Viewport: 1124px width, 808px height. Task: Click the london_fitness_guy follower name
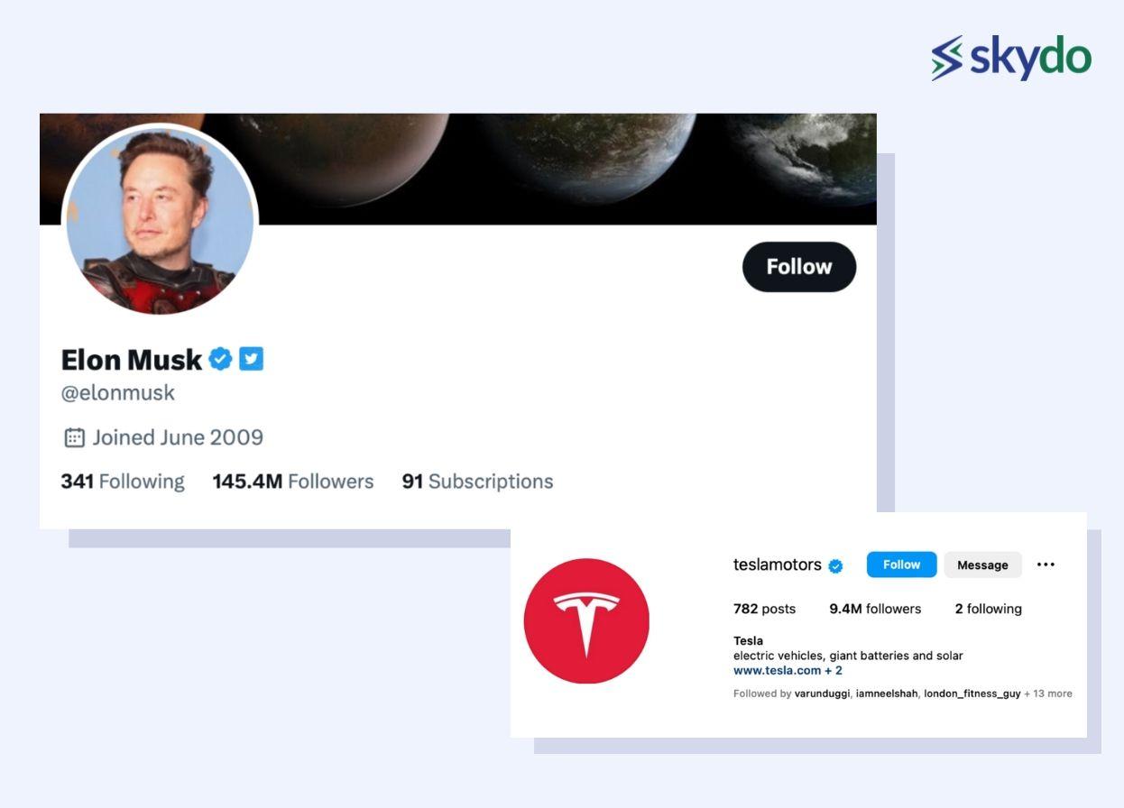pos(972,693)
